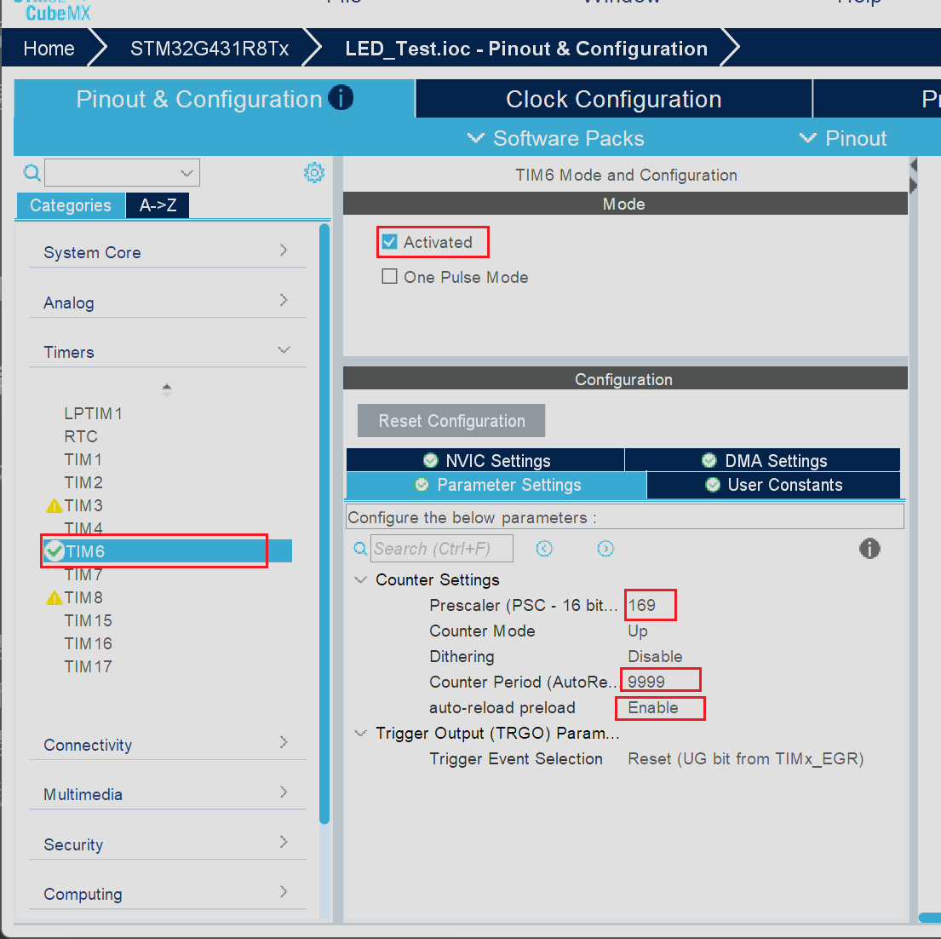
Task: Open the categories settings gear icon
Action: [x=314, y=173]
